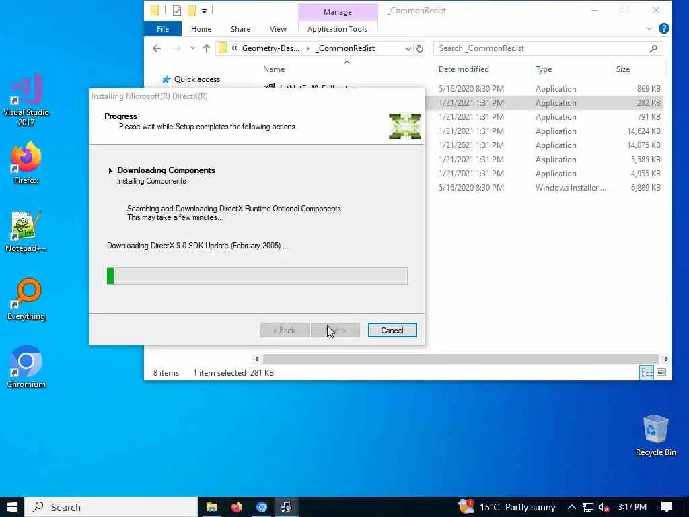This screenshot has width=689, height=517.
Task: Click _CommonRedist breadcrumb segment
Action: [345, 48]
